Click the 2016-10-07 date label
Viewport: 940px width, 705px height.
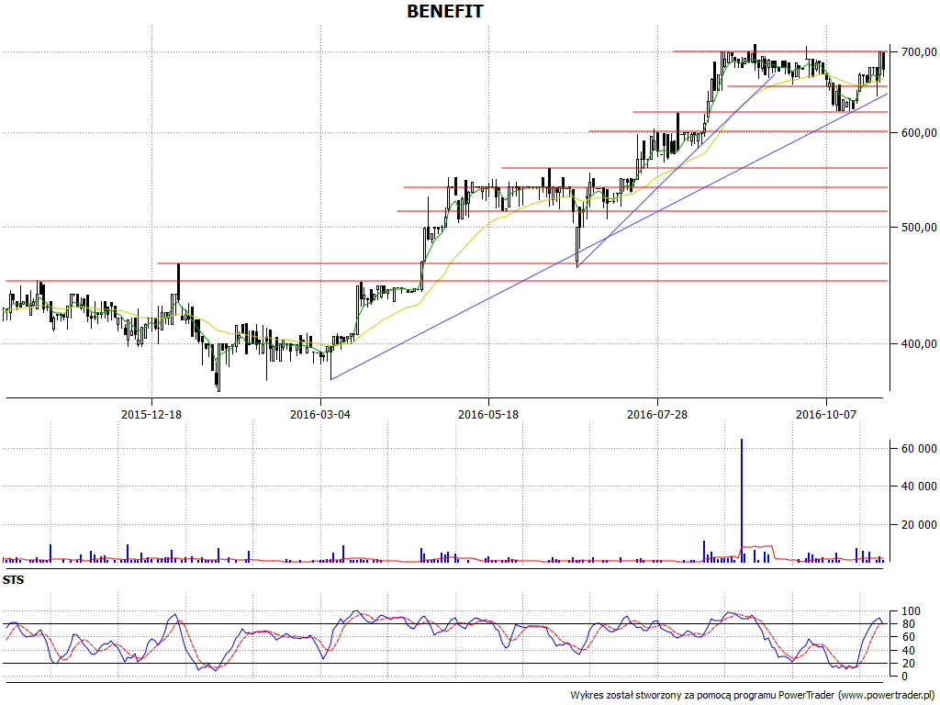coord(826,414)
